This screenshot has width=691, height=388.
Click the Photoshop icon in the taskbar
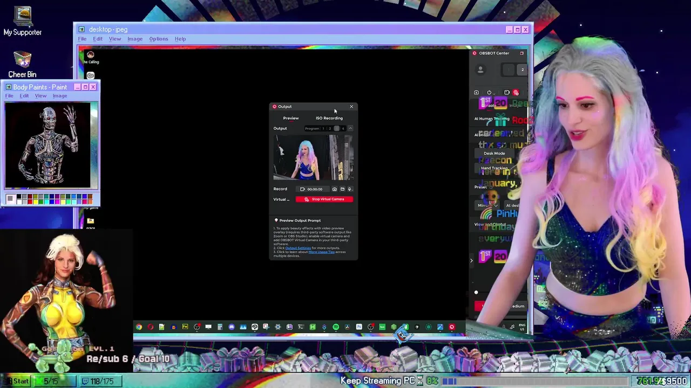pos(359,327)
